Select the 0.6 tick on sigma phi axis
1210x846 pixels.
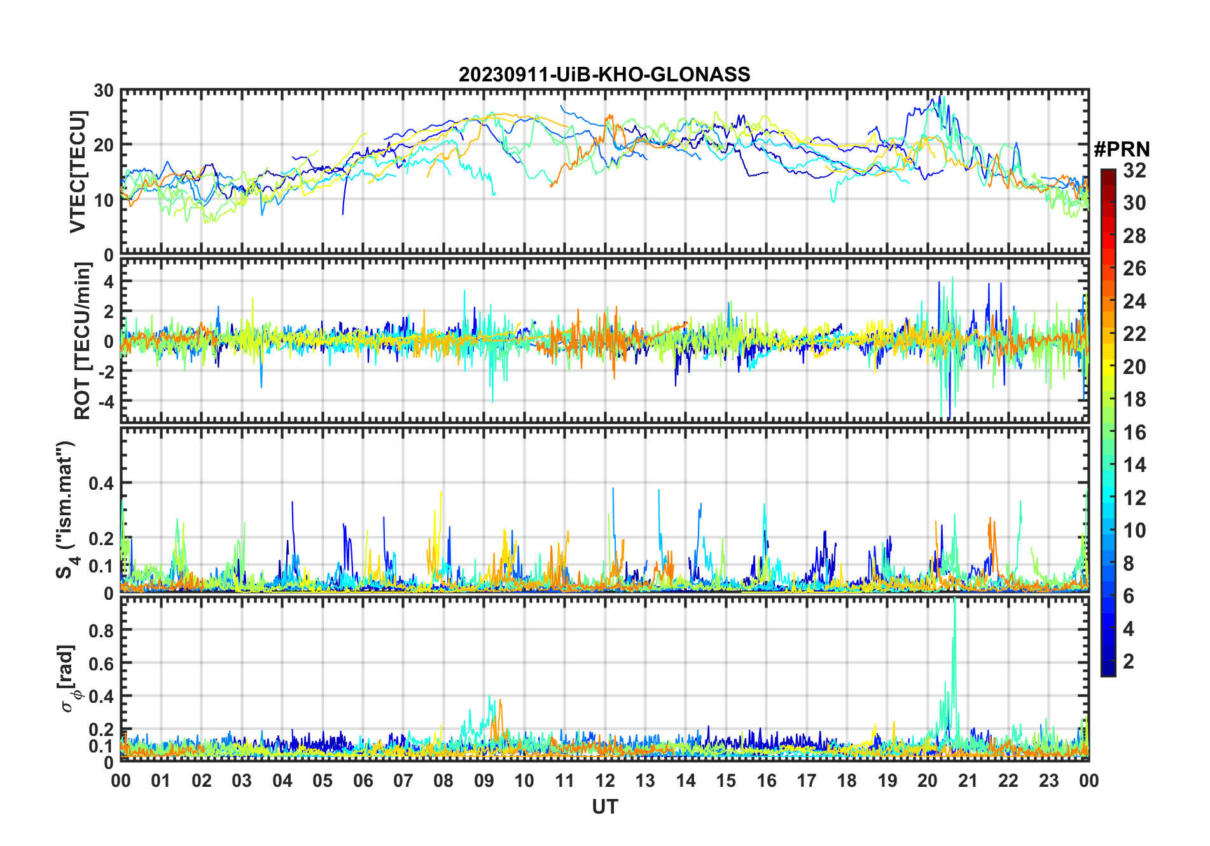[102, 663]
